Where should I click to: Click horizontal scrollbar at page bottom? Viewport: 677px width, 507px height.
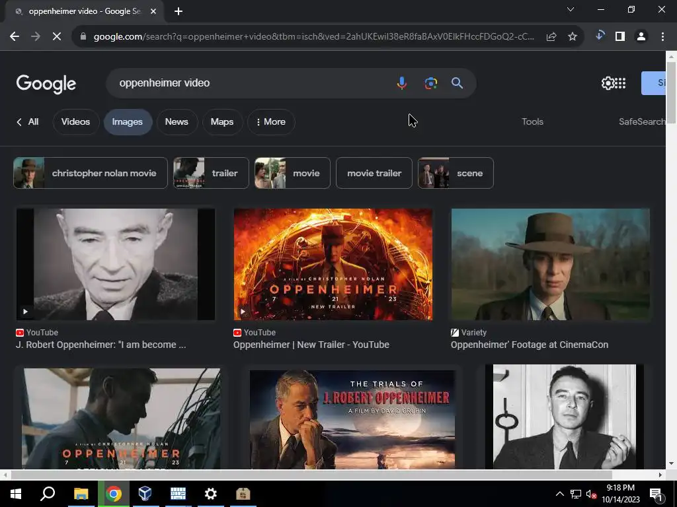(x=311, y=475)
